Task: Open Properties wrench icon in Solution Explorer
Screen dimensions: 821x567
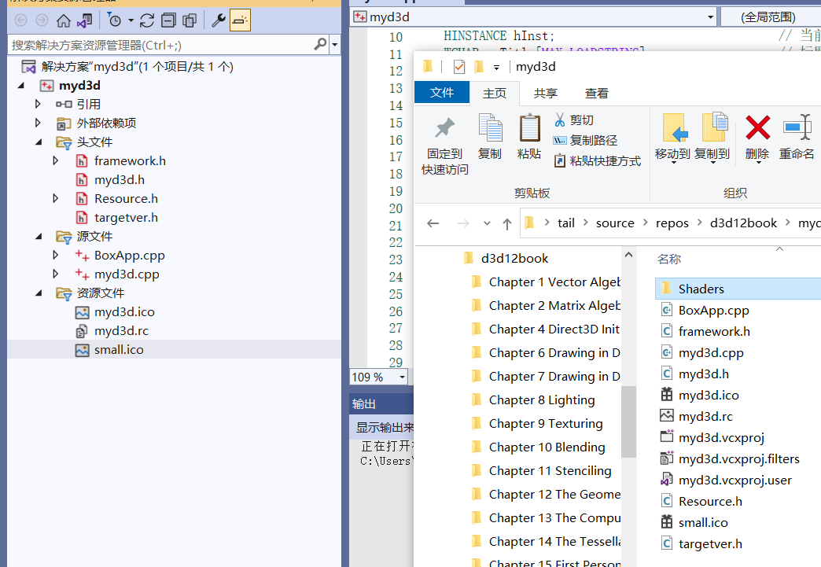Action: point(218,20)
